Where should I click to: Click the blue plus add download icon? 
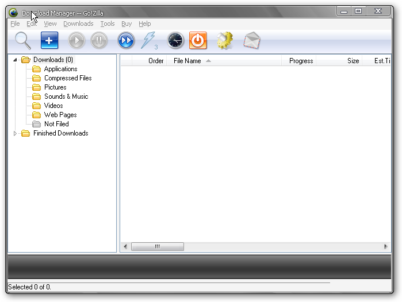(x=50, y=41)
